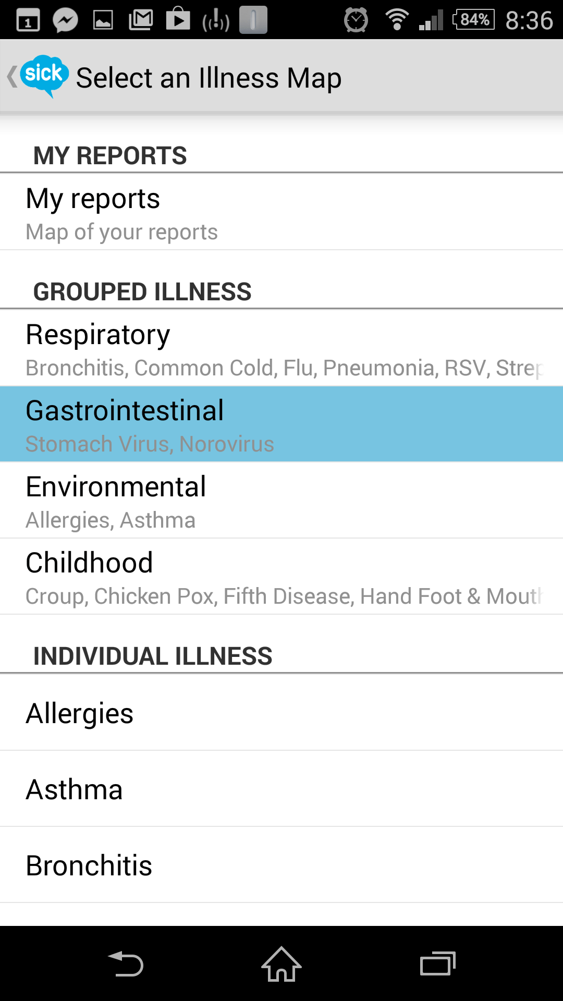Select the Respiratory grouped illness map
563x1001 pixels.
point(281,348)
